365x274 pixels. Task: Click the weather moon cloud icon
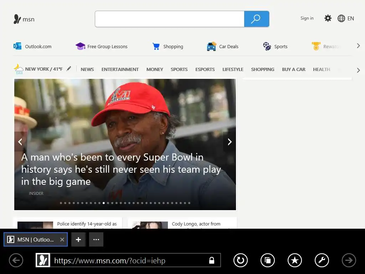coord(19,69)
